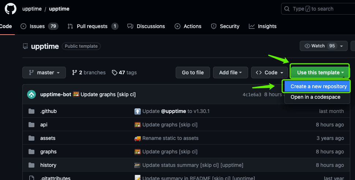The height and width of the screenshot is (180, 355).
Task: Click the upptime repository title
Action: pyautogui.click(x=45, y=46)
